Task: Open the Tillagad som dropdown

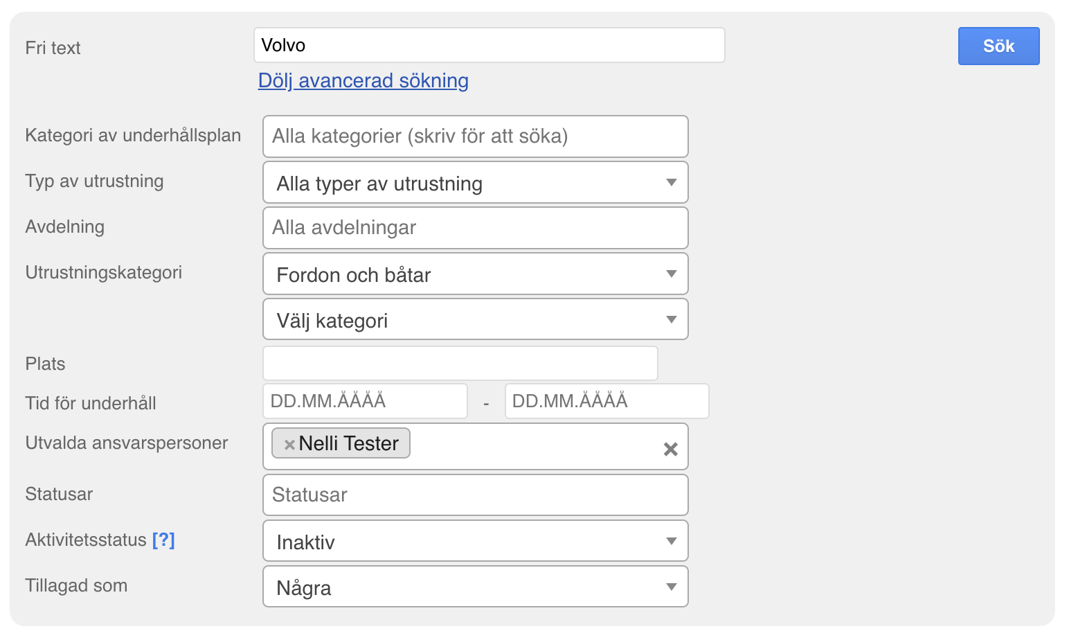Action: coord(475,587)
